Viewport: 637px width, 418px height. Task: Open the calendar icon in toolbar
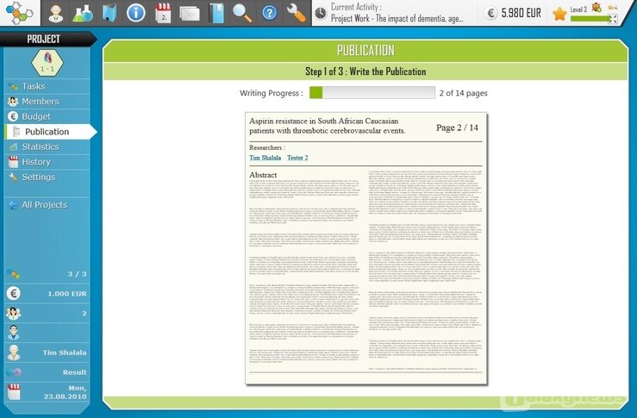click(x=163, y=13)
